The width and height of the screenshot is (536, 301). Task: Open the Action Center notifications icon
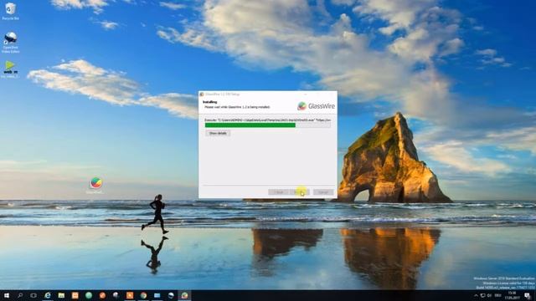pos(528,295)
